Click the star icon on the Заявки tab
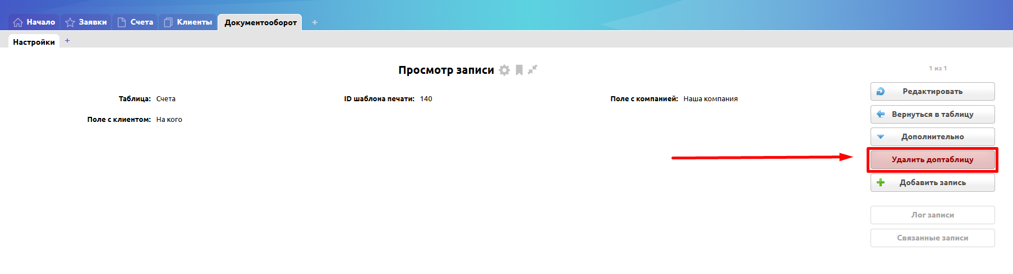 point(70,22)
